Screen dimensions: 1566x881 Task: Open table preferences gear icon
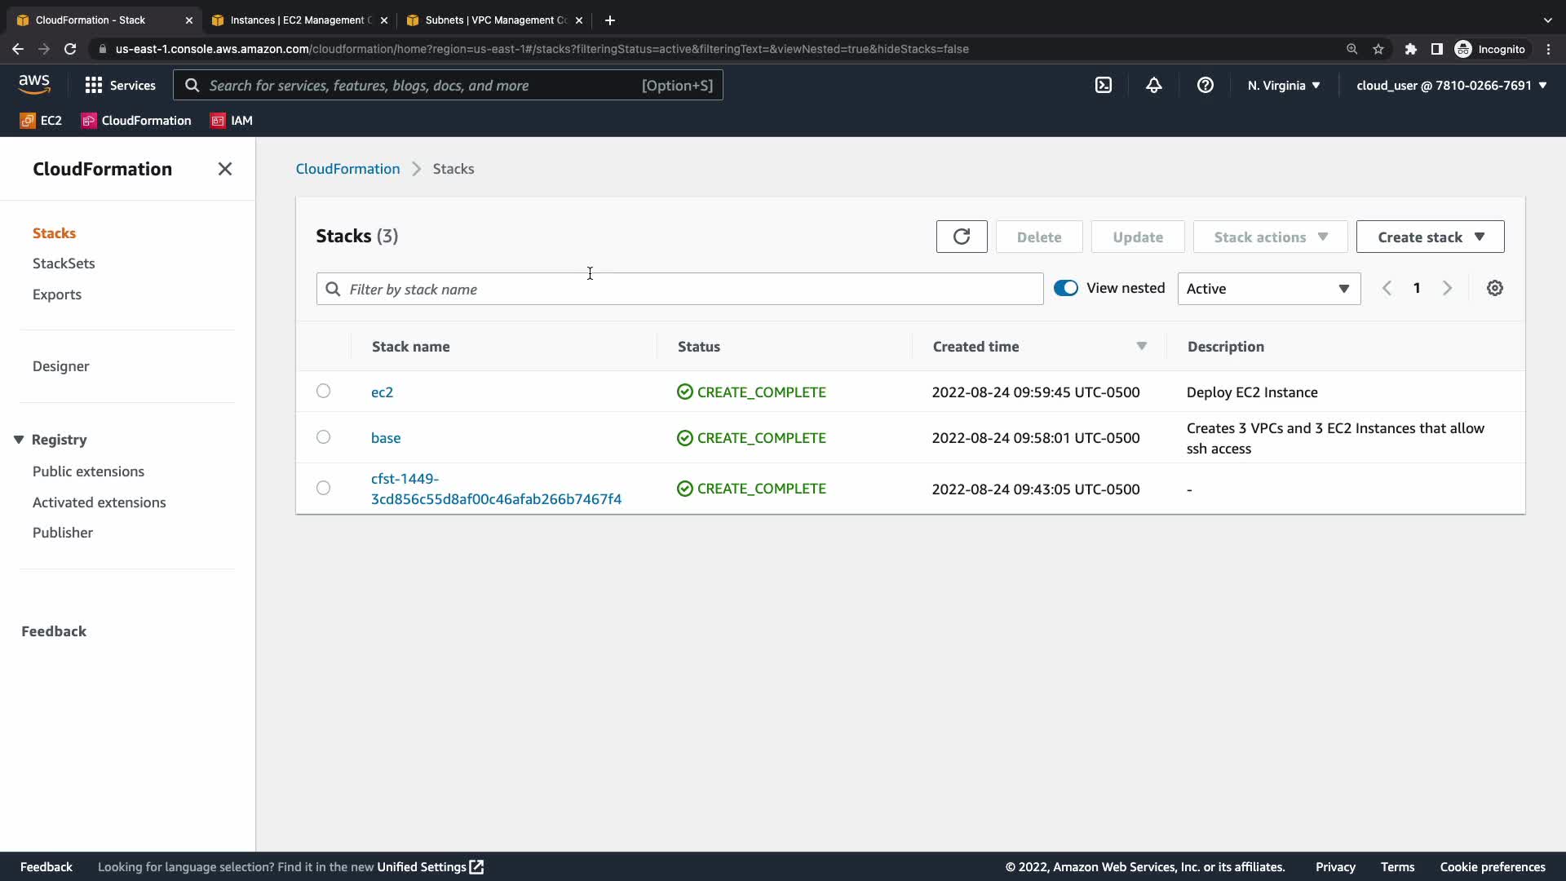[1494, 288]
